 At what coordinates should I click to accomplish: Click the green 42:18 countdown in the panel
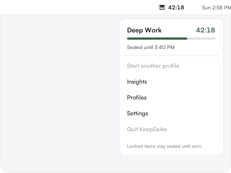[x=205, y=30]
